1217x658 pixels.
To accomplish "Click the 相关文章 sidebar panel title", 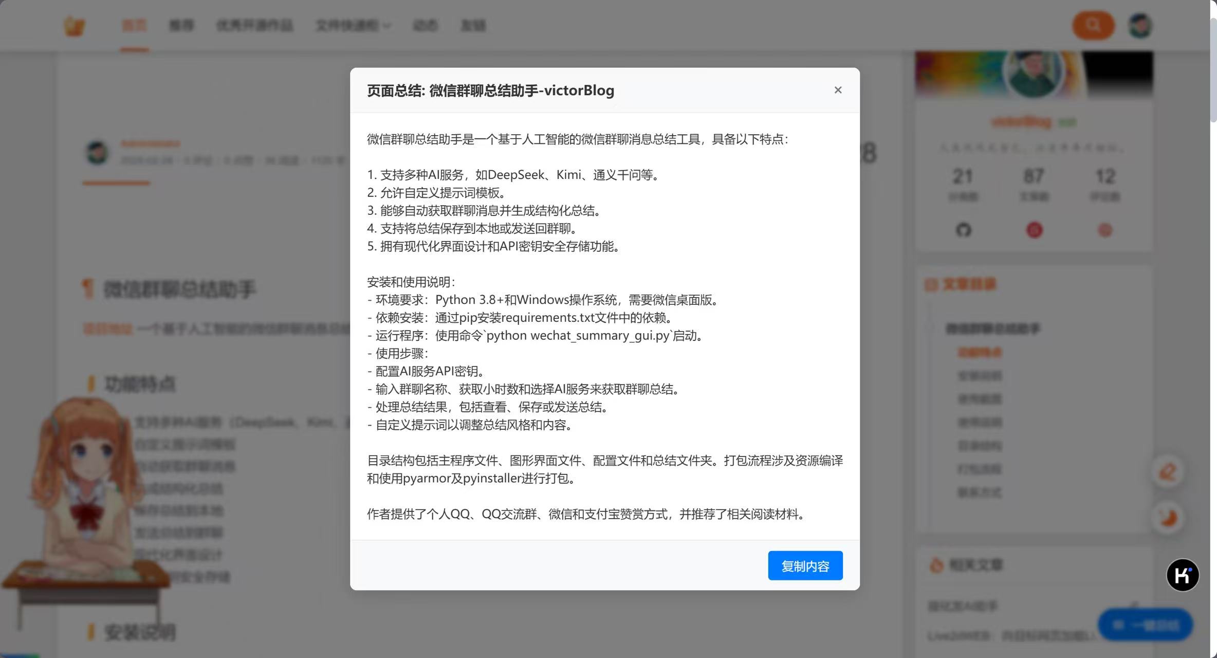I will click(976, 565).
